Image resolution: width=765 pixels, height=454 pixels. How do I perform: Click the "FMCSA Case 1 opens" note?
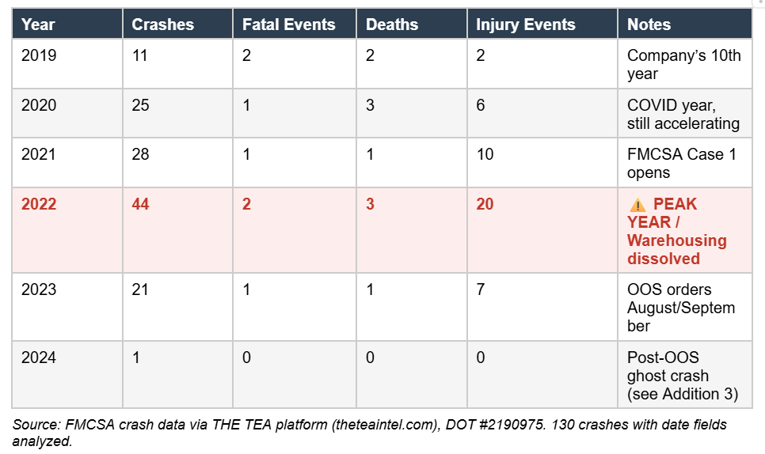point(681,164)
